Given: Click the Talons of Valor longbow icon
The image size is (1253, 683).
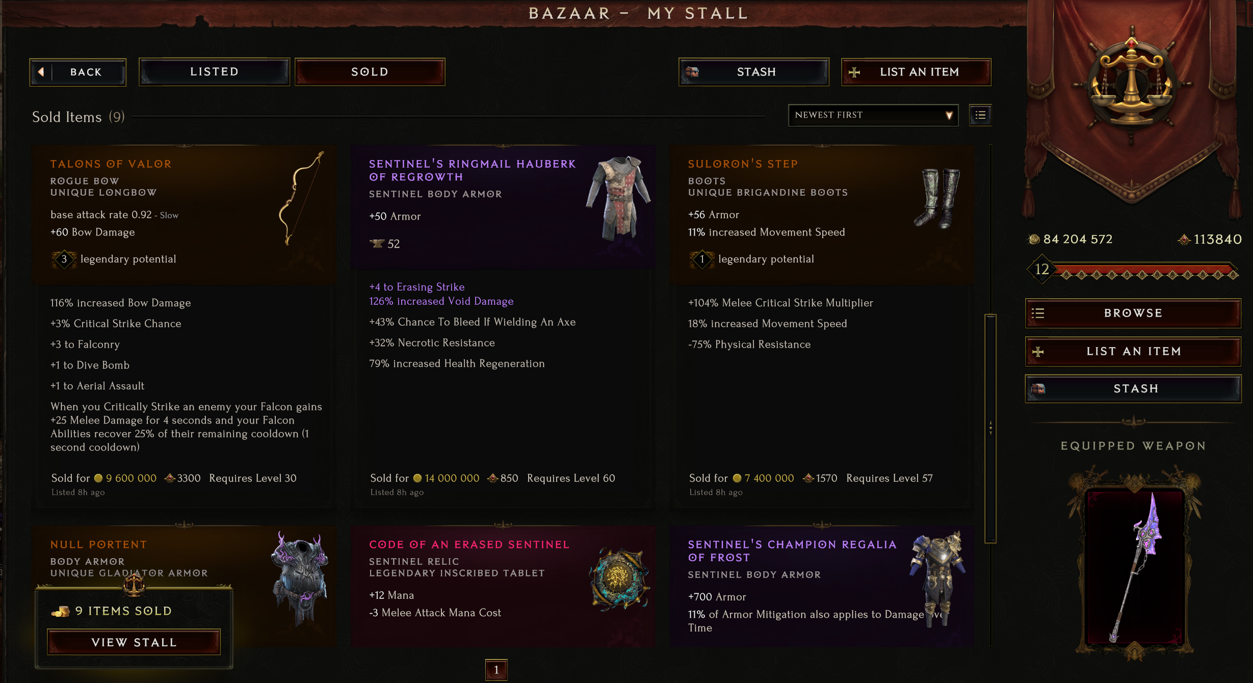Looking at the screenshot, I should tap(301, 199).
